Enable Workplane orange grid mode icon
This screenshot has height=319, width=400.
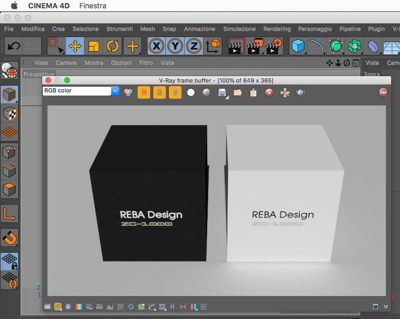click(x=9, y=132)
